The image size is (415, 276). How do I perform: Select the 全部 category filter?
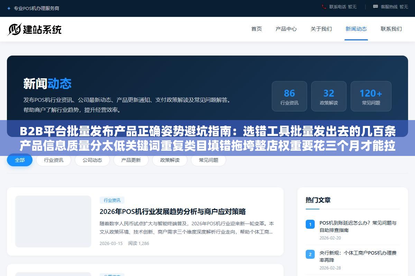[x=20, y=160]
